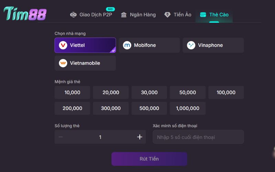Screen dimensions: 275x172
Task: Select the 10,000 card denomination
Action: 72,93
